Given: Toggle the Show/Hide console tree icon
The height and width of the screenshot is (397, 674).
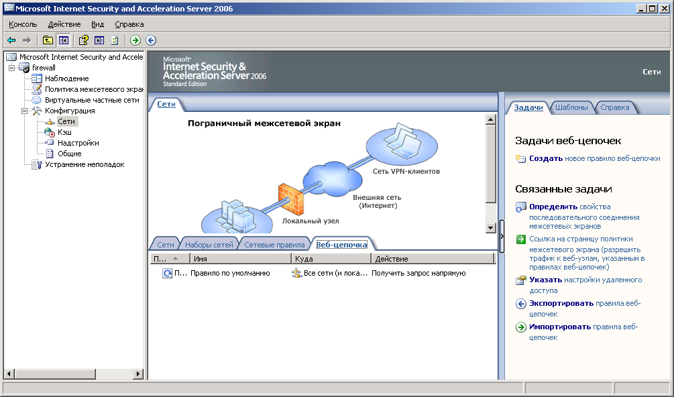Looking at the screenshot, I should [x=64, y=40].
